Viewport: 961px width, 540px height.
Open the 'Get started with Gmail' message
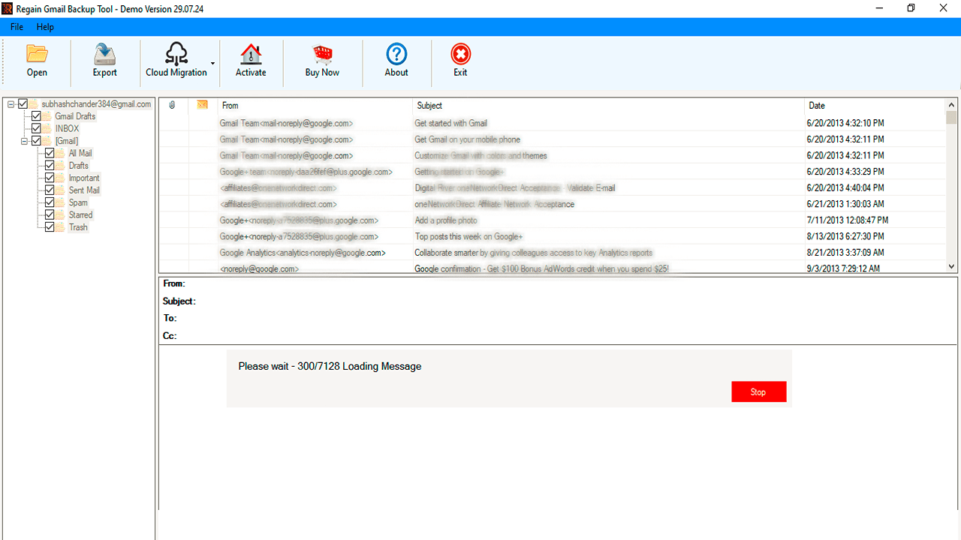[553, 123]
